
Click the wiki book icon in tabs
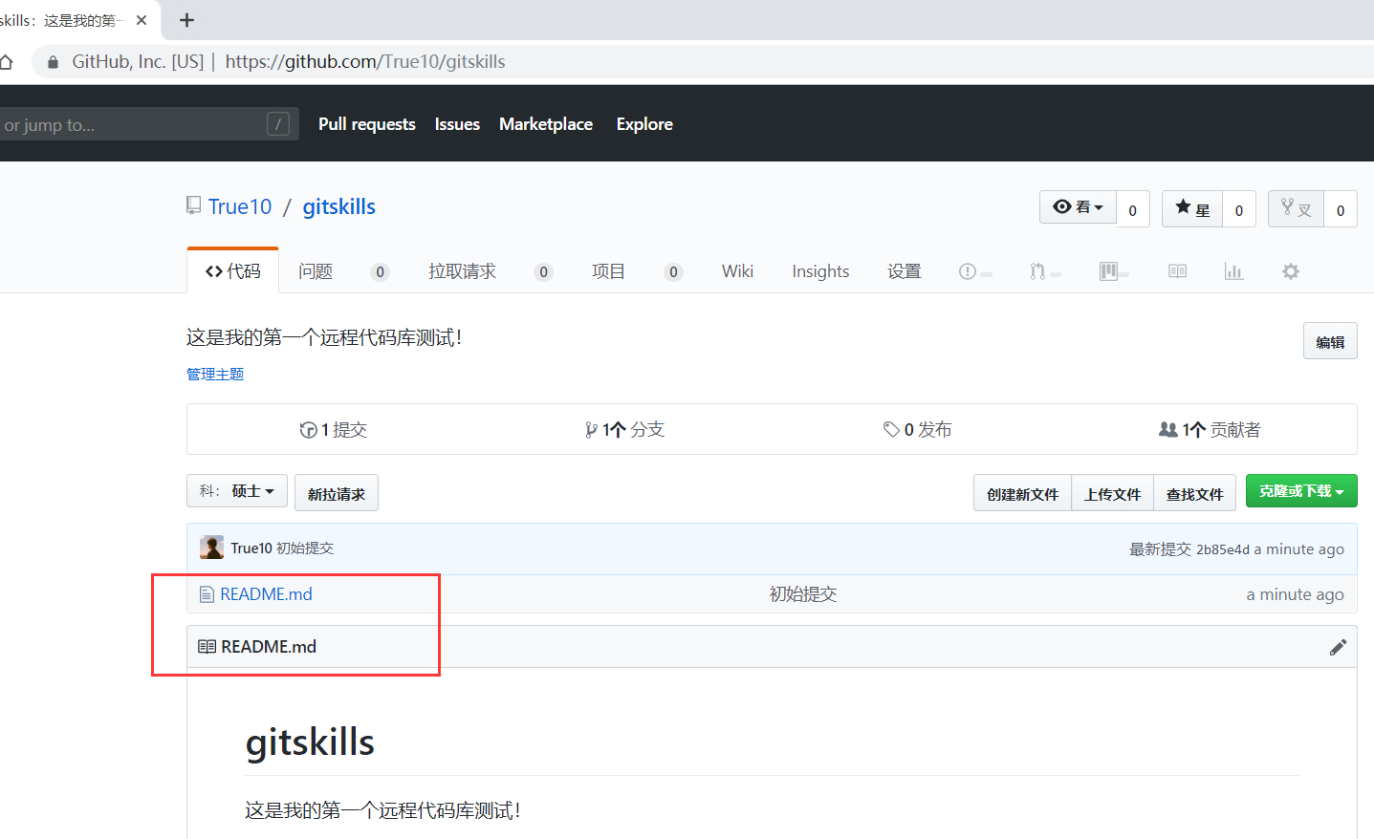1177,271
